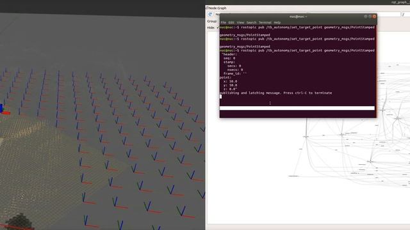This screenshot has height=230, width=410.
Task: Toggle the first checkbox next to Hide:
Action: [218, 27]
